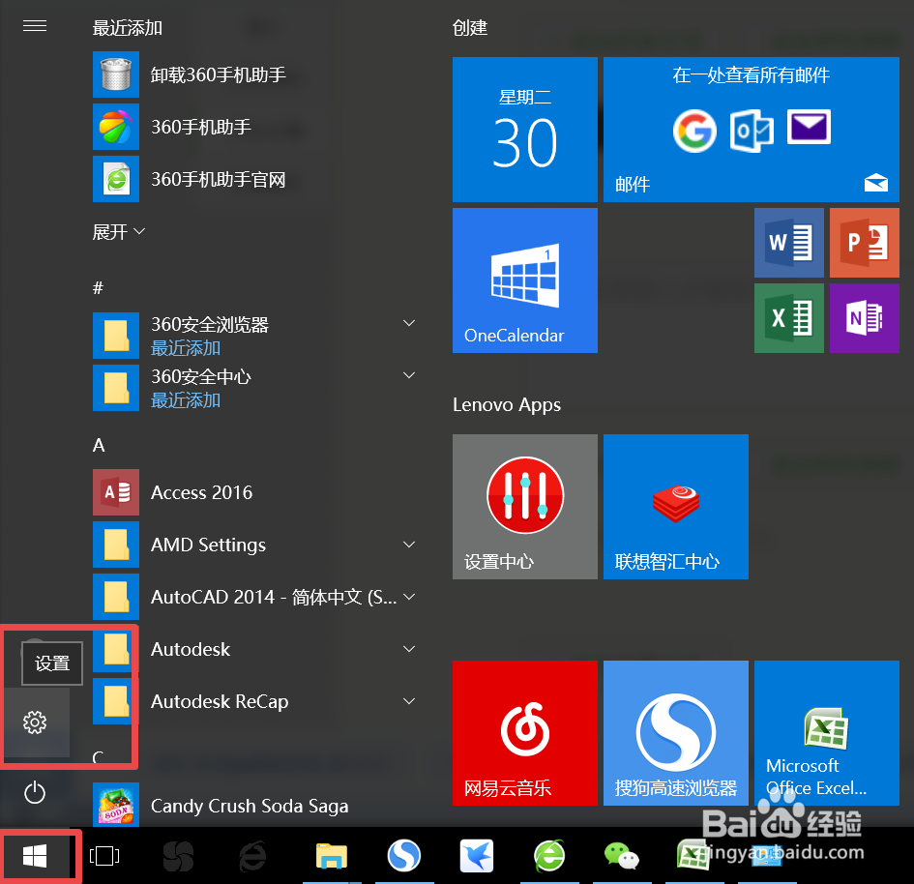Open the Edge icon on the taskbar
Screen dimensions: 914x884
(253, 856)
